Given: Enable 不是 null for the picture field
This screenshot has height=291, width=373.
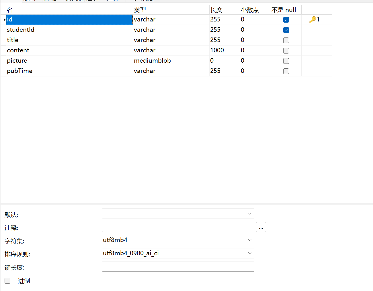Looking at the screenshot, I should pos(286,61).
